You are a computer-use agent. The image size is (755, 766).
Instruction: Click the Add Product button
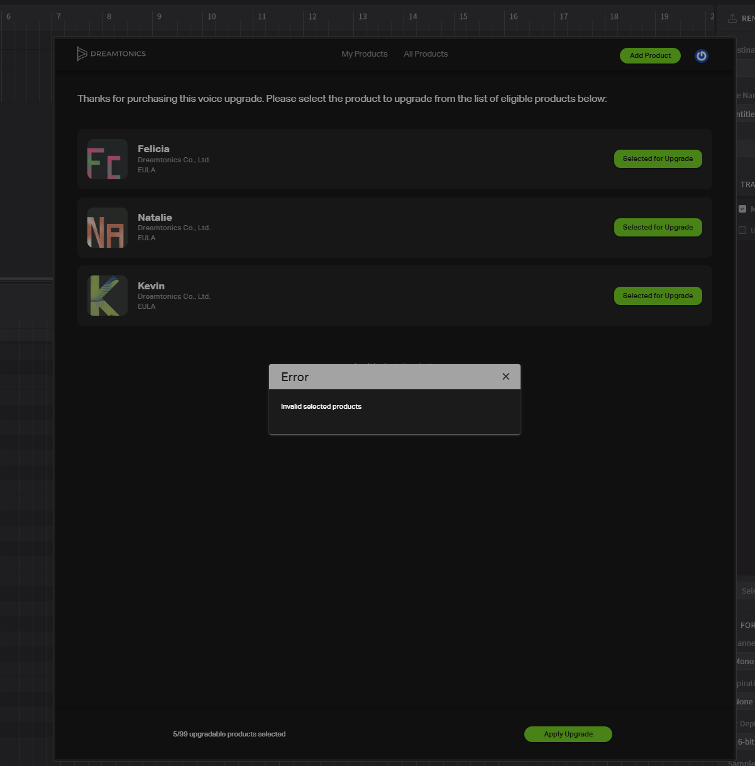(650, 55)
